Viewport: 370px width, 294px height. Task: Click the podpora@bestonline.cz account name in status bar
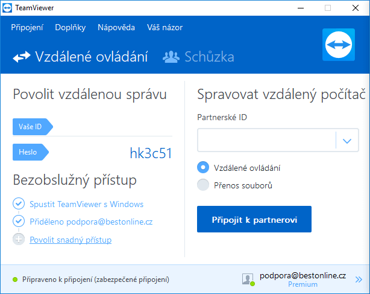tap(303, 275)
